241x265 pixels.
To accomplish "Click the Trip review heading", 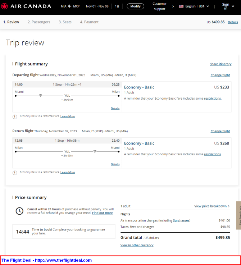I will pyautogui.click(x=25, y=43).
